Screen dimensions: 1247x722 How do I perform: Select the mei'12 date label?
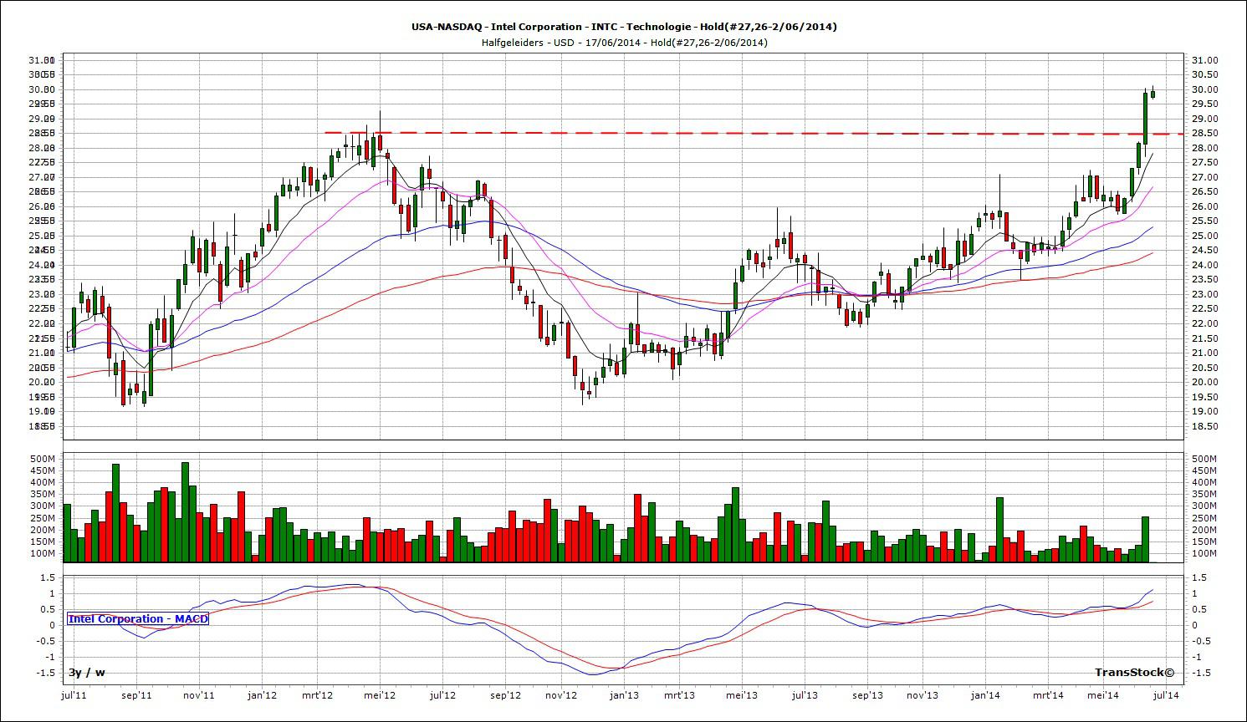(380, 695)
